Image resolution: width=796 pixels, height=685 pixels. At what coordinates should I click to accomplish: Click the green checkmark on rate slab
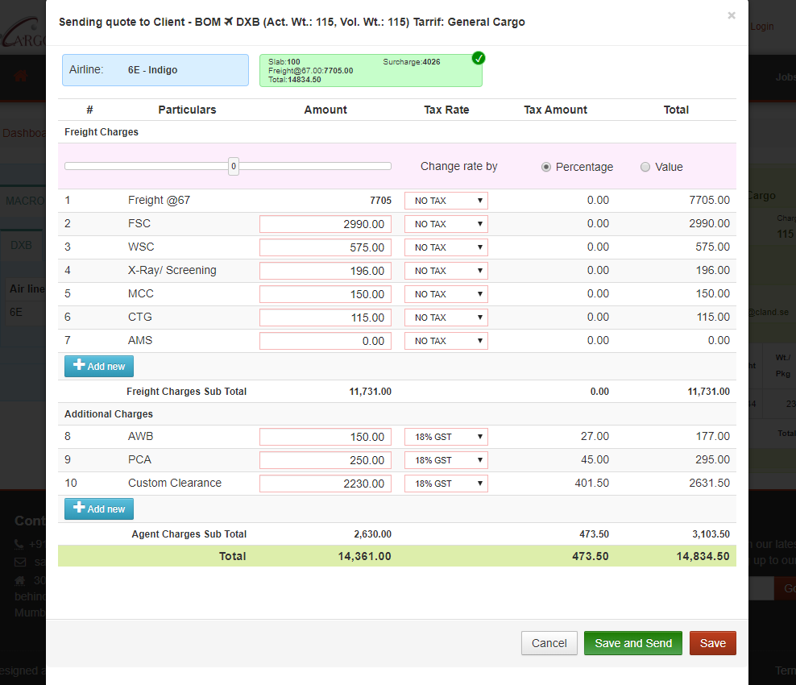pyautogui.click(x=479, y=58)
